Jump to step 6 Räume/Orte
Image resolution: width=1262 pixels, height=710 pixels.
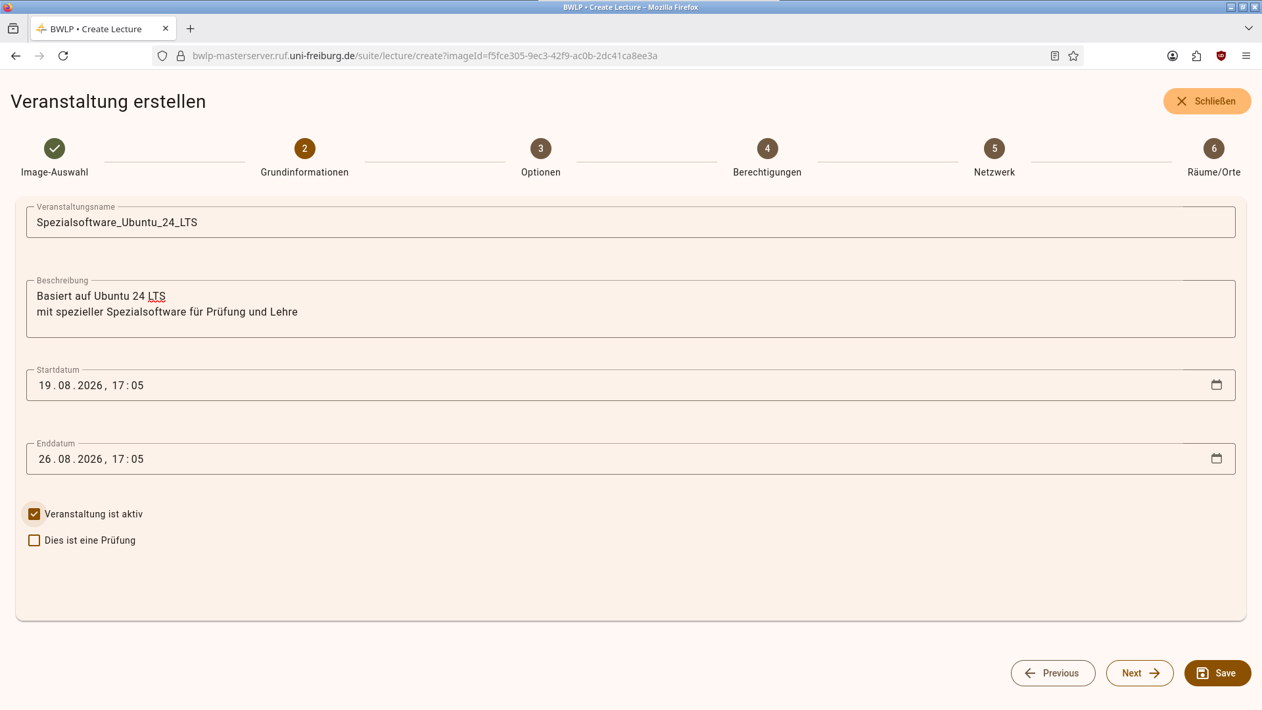tap(1214, 158)
